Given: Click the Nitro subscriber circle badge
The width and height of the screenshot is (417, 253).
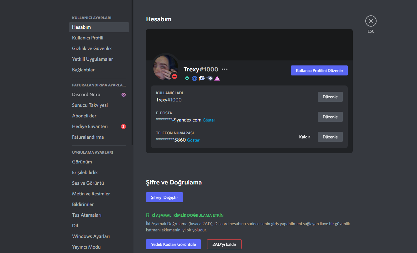Looking at the screenshot, I should click(x=210, y=78).
